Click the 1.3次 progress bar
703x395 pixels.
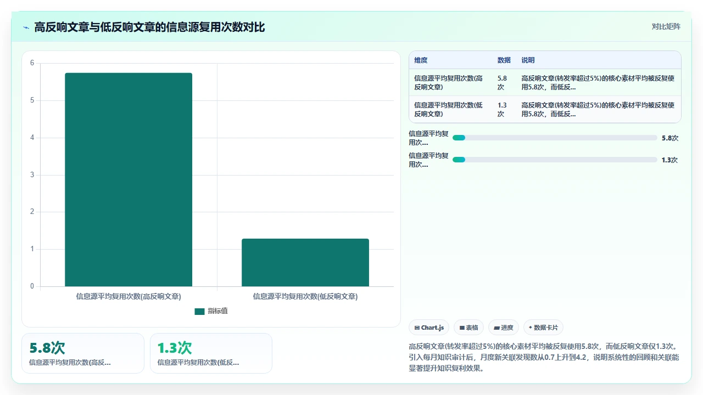[x=555, y=160]
